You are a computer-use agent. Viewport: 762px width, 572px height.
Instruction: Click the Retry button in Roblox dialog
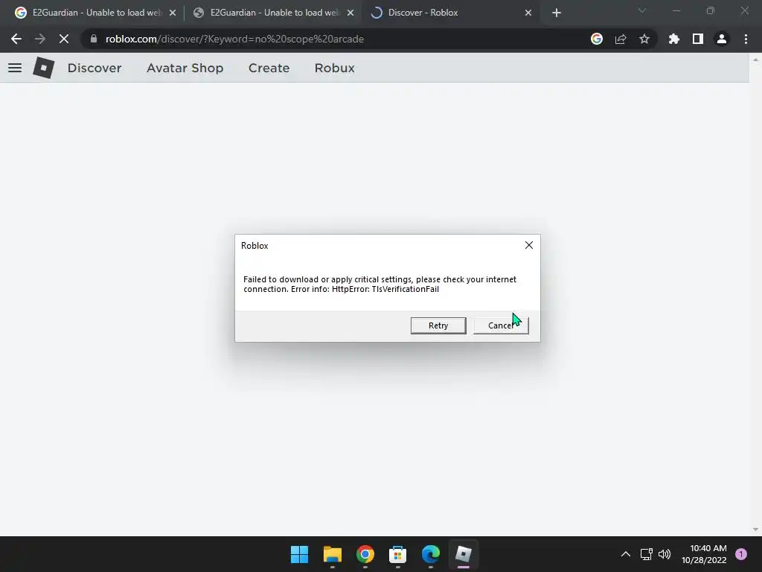click(x=438, y=325)
